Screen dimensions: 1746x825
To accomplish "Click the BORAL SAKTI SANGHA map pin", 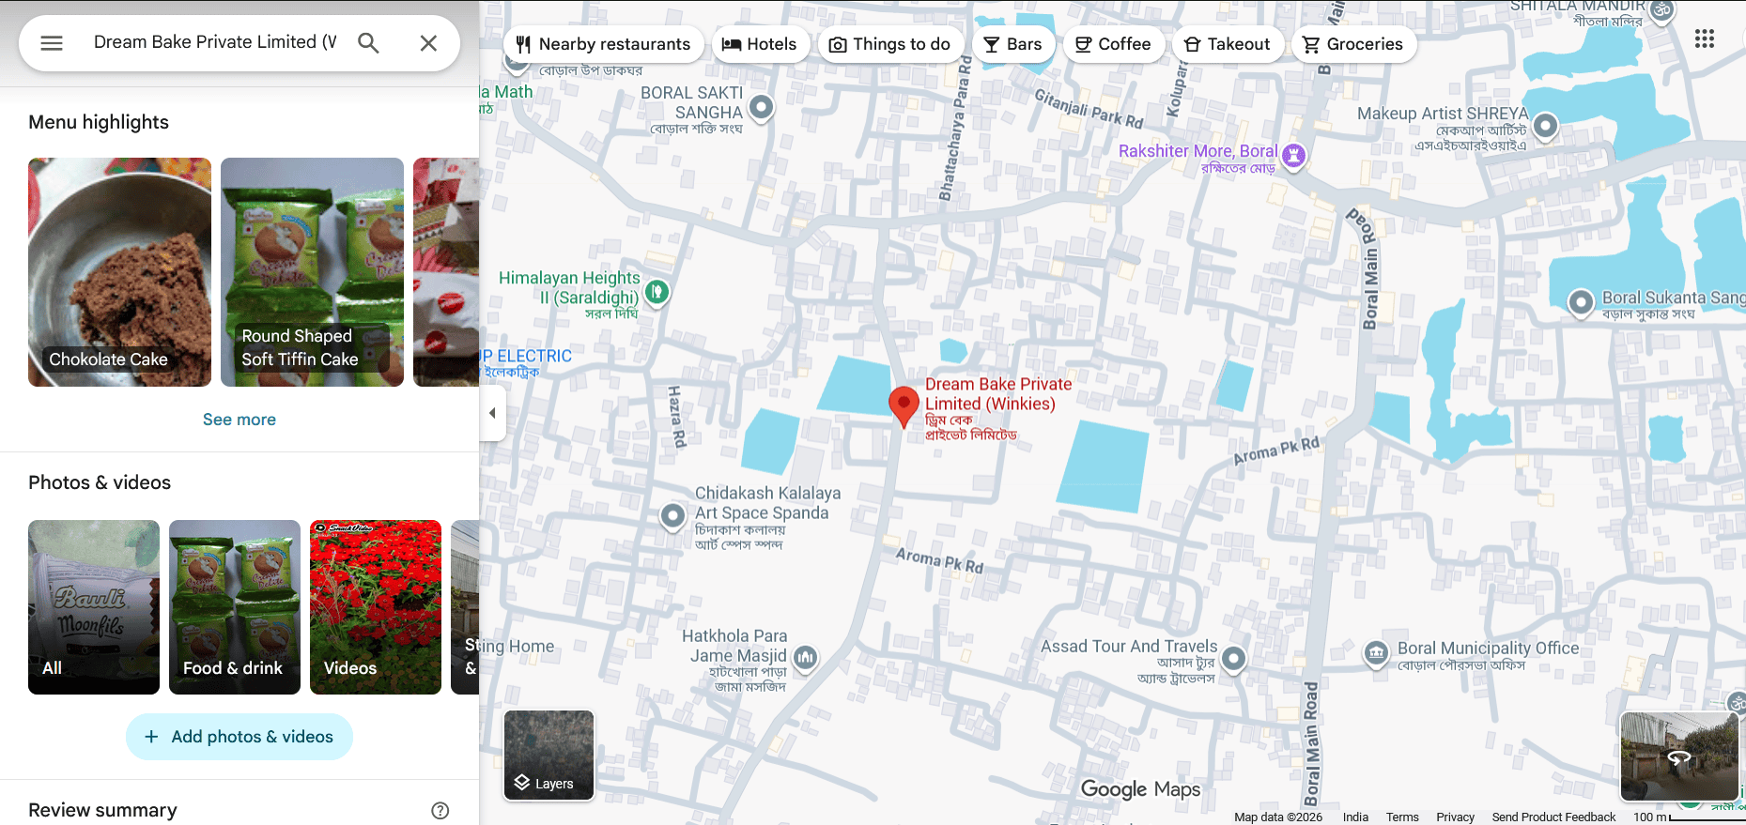I will [762, 107].
